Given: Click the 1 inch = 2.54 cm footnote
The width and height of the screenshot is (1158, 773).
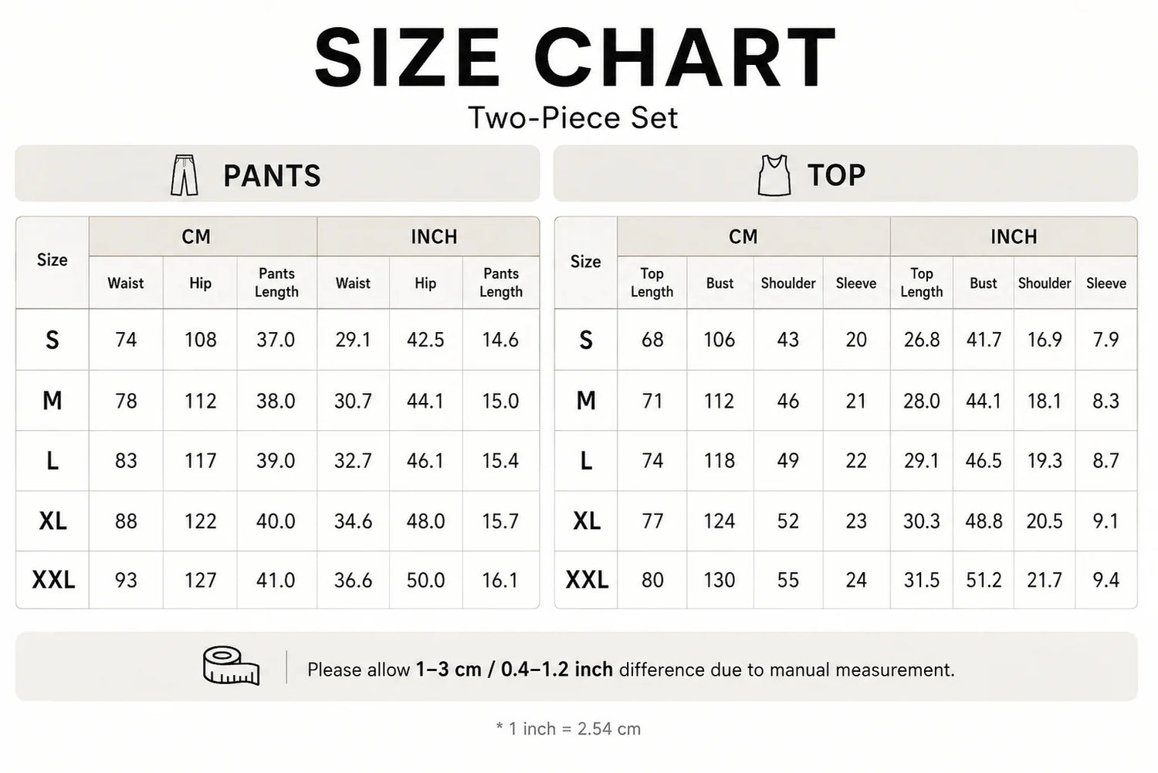Looking at the screenshot, I should [x=568, y=729].
